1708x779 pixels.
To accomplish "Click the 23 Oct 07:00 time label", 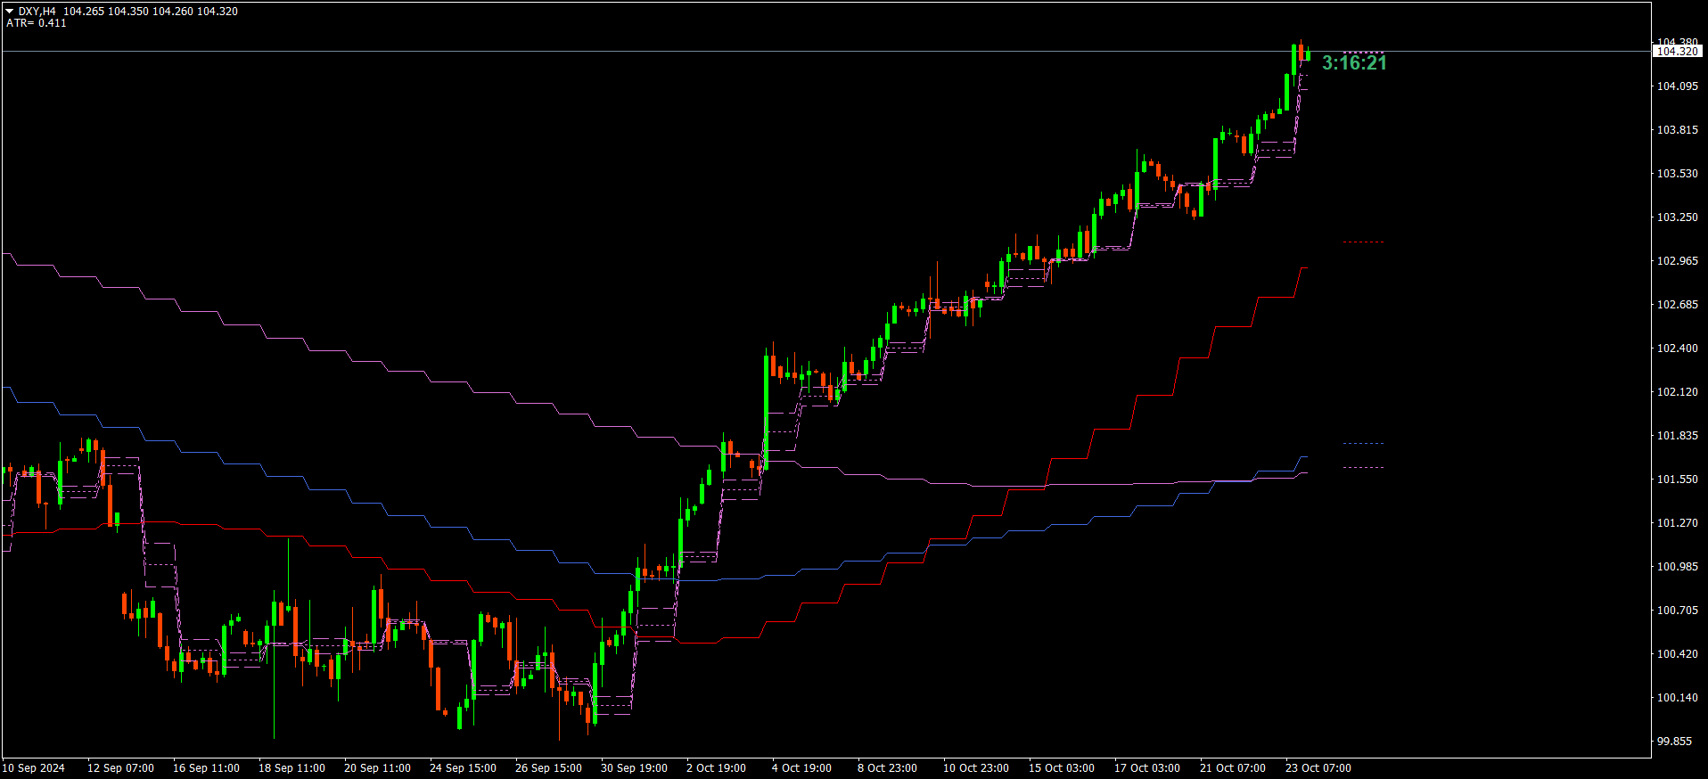I will (x=1318, y=768).
